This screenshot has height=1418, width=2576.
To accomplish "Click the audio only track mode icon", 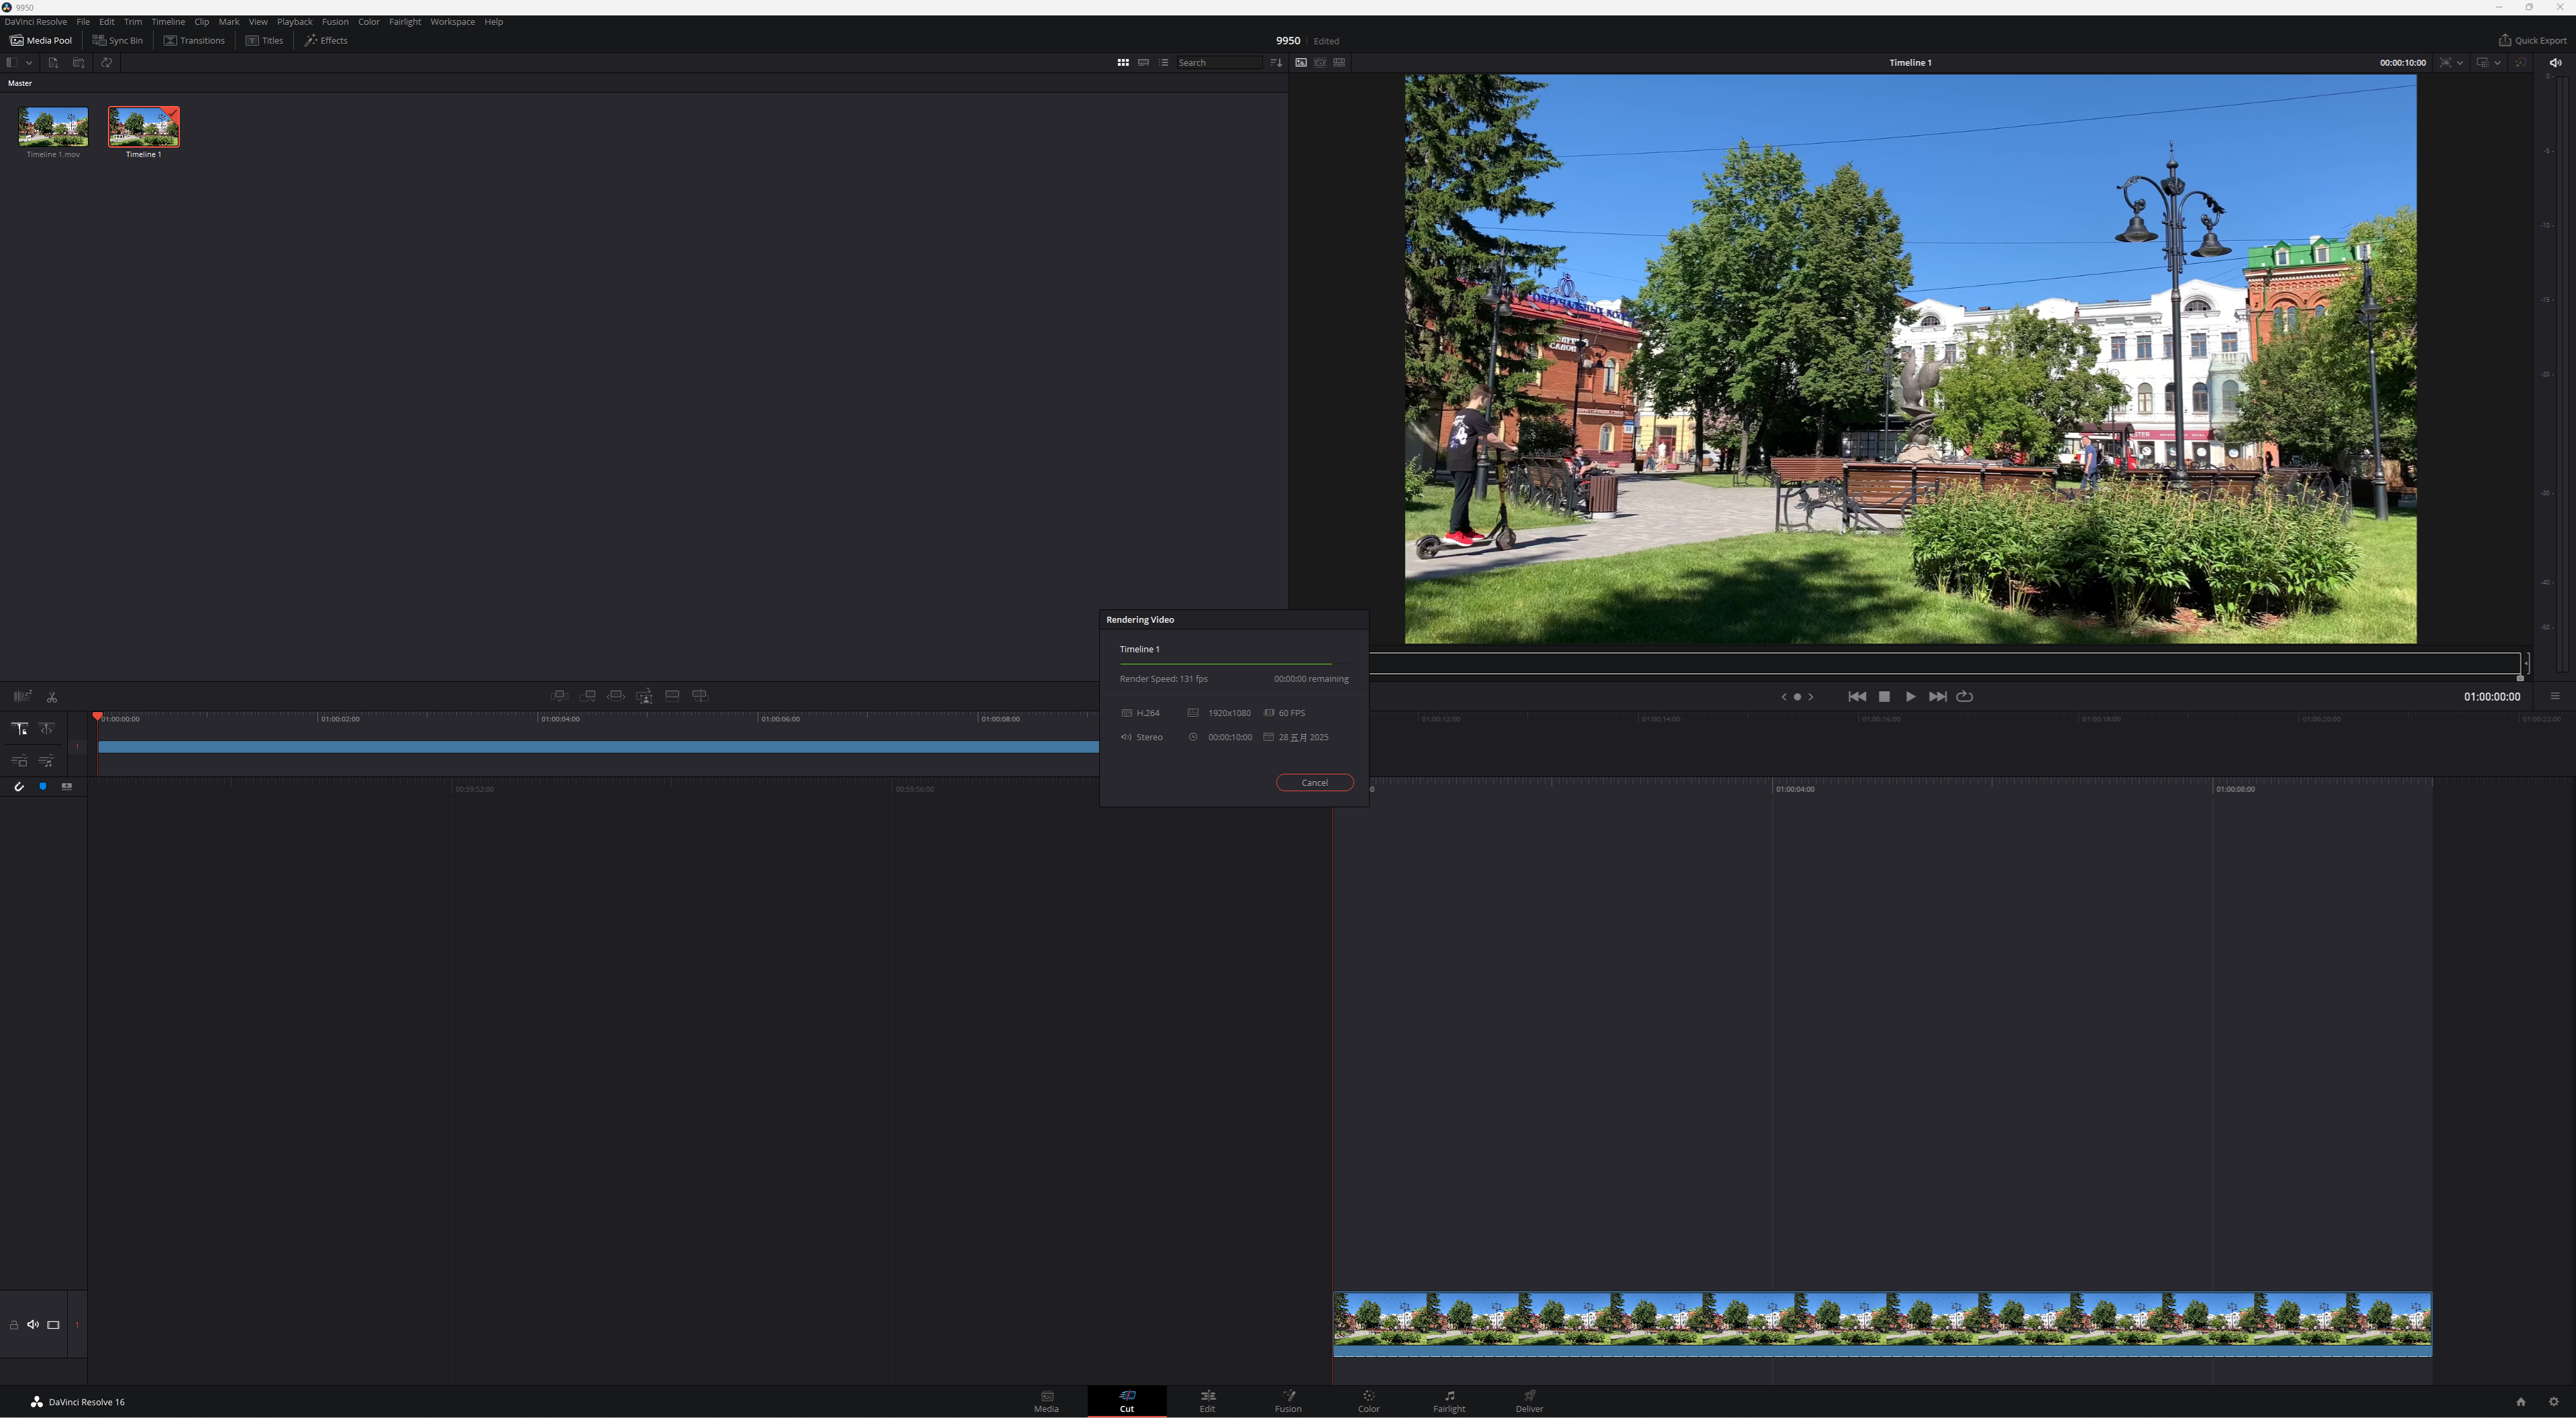I will click(46, 761).
